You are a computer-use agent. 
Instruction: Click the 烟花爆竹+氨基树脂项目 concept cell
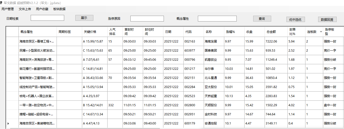tap(38, 69)
